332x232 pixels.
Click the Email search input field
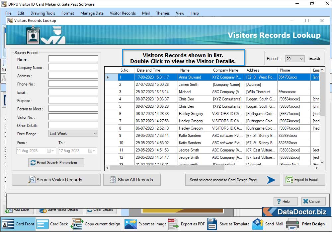click(x=73, y=92)
